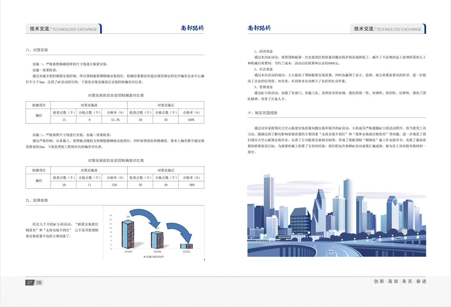Viewport: 451px width, 307px height.
Task: Click the table title above the 53.3% table
Action: click(x=116, y=95)
